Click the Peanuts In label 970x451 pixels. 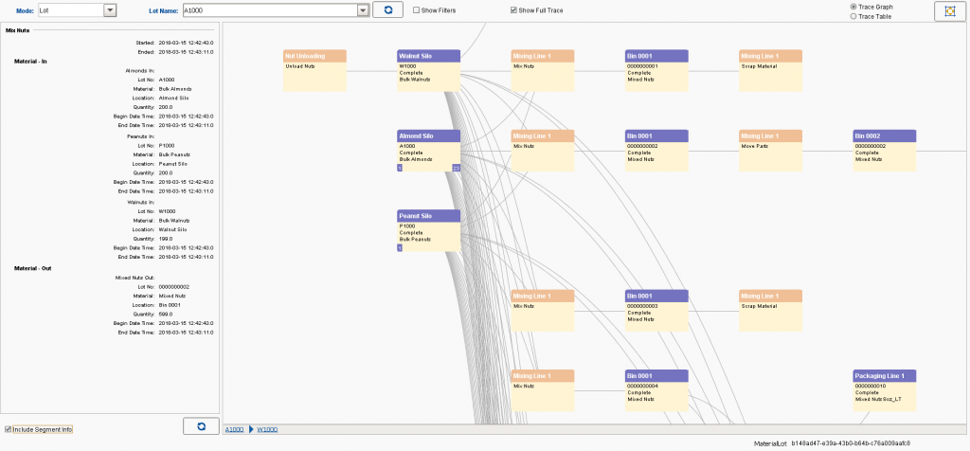coord(140,136)
